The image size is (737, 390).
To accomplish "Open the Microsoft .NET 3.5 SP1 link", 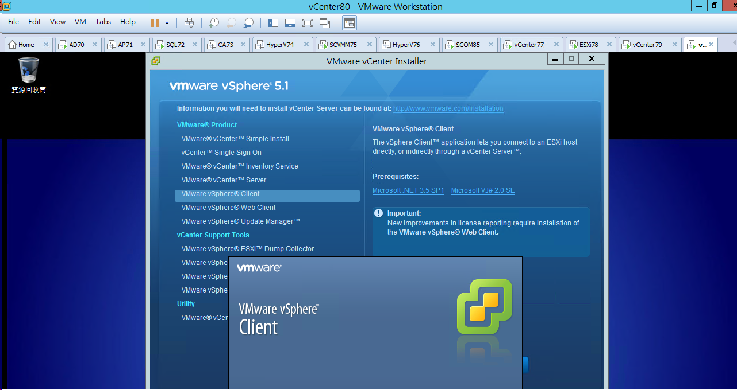I will pos(408,190).
